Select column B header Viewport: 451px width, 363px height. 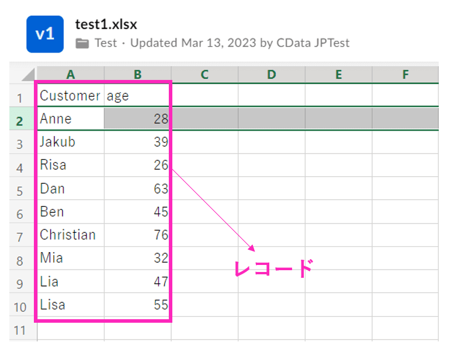click(137, 75)
